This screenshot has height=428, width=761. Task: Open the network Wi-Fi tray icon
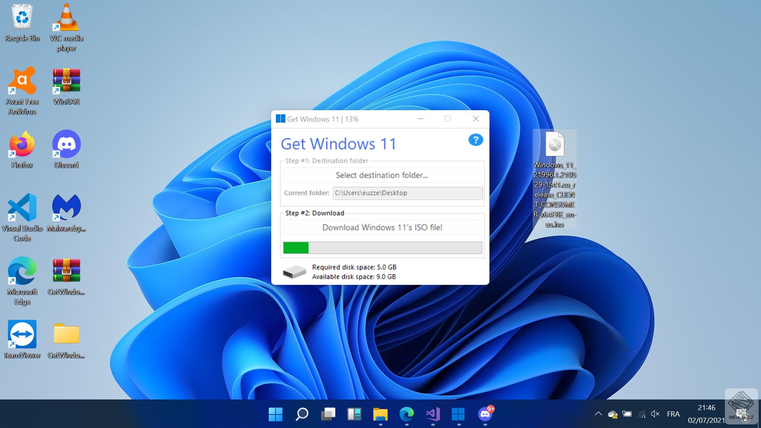coord(642,414)
